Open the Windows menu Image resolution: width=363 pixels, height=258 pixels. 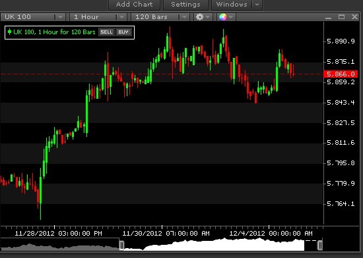[x=232, y=5]
